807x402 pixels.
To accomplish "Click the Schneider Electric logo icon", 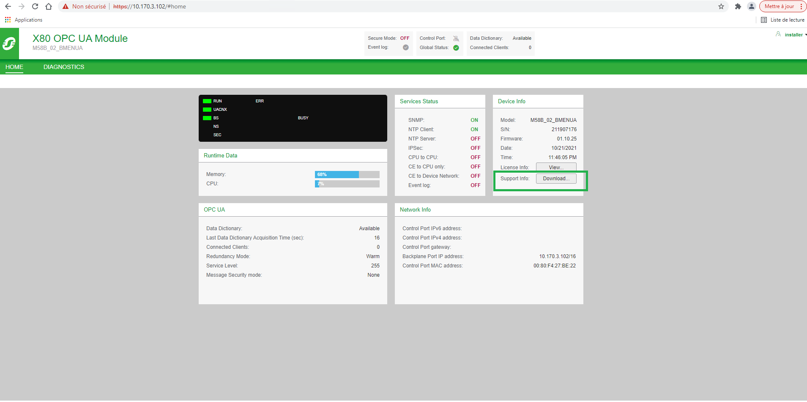I will 9,44.
